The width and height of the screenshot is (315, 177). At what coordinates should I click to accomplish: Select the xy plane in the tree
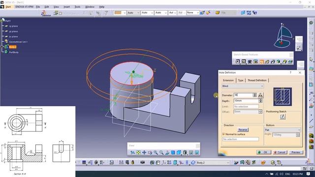pyautogui.click(x=13, y=26)
